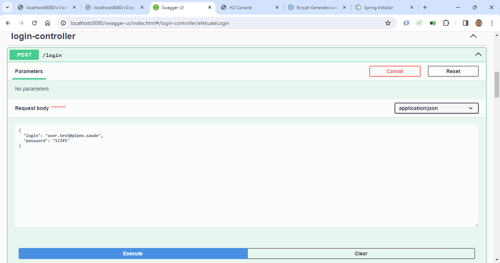Click the address bar URL
Viewport: 500px width, 263px height.
[x=150, y=23]
